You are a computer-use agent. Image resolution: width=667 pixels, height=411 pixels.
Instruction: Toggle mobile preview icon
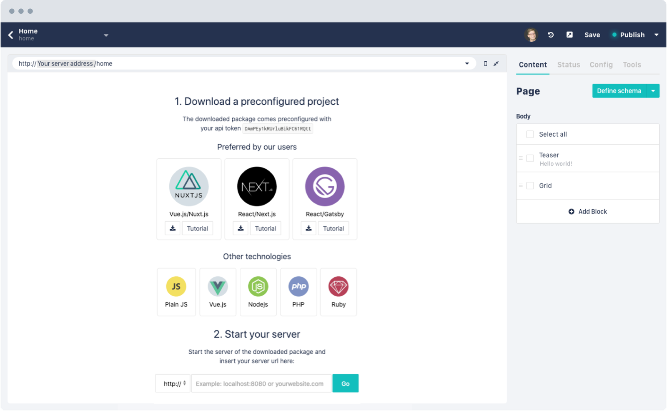tap(485, 64)
